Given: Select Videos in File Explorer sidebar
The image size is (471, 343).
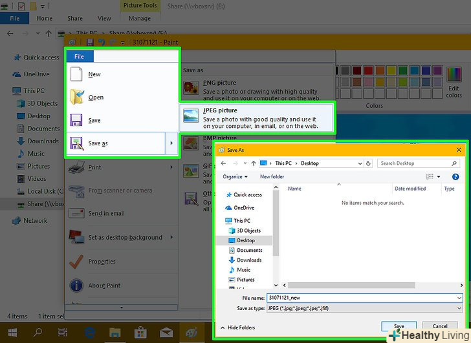Looking at the screenshot, I should (x=32, y=179).
